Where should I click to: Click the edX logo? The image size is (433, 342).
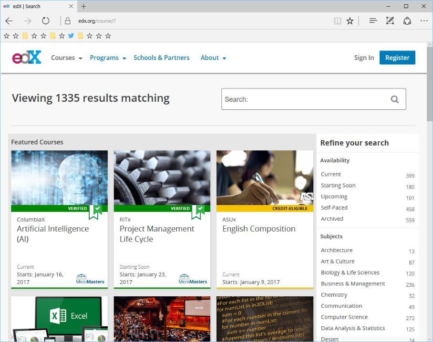[x=27, y=57]
